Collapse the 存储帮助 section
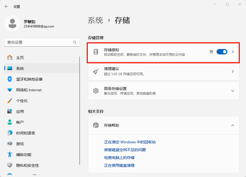Viewport: 246px width, 177px height. 233,125
